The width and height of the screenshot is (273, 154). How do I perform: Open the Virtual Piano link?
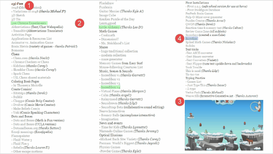point(110,91)
